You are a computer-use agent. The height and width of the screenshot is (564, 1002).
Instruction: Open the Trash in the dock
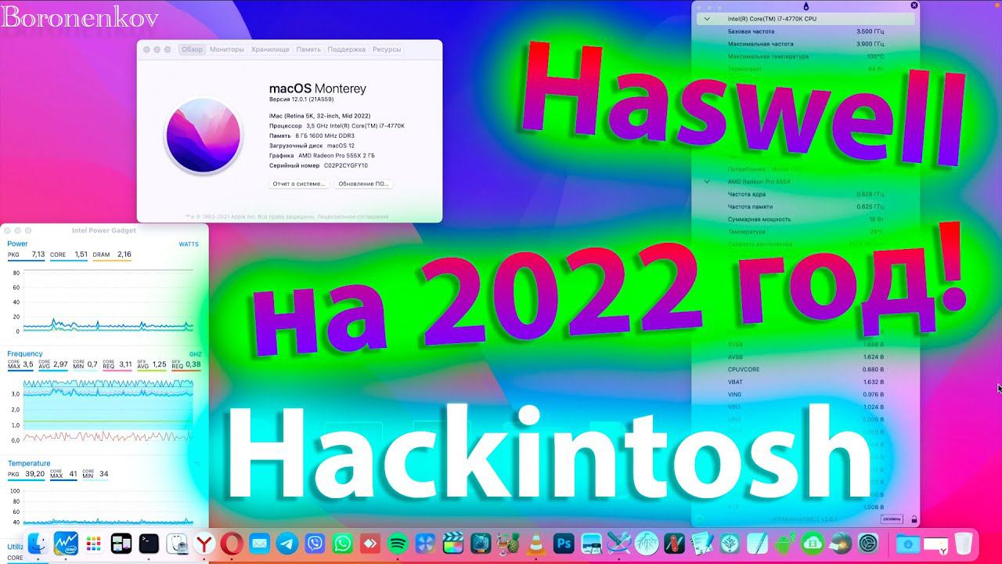pyautogui.click(x=964, y=544)
